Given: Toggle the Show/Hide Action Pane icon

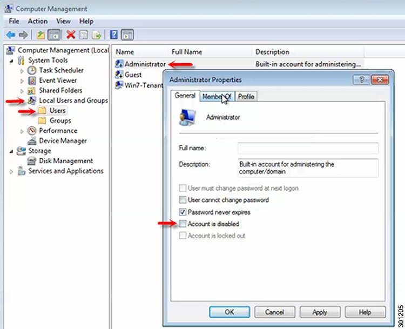Looking at the screenshot, I should [127, 35].
